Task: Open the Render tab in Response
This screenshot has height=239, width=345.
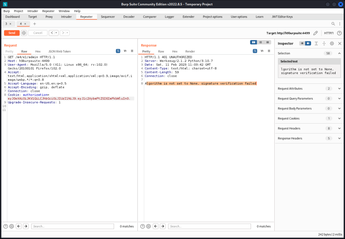Action: click(x=190, y=52)
